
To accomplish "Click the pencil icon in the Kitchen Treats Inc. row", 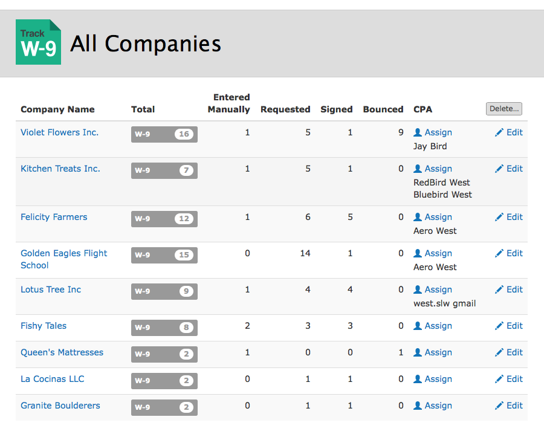I will click(499, 169).
